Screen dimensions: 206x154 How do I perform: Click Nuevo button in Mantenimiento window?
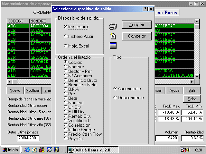pos(15,90)
